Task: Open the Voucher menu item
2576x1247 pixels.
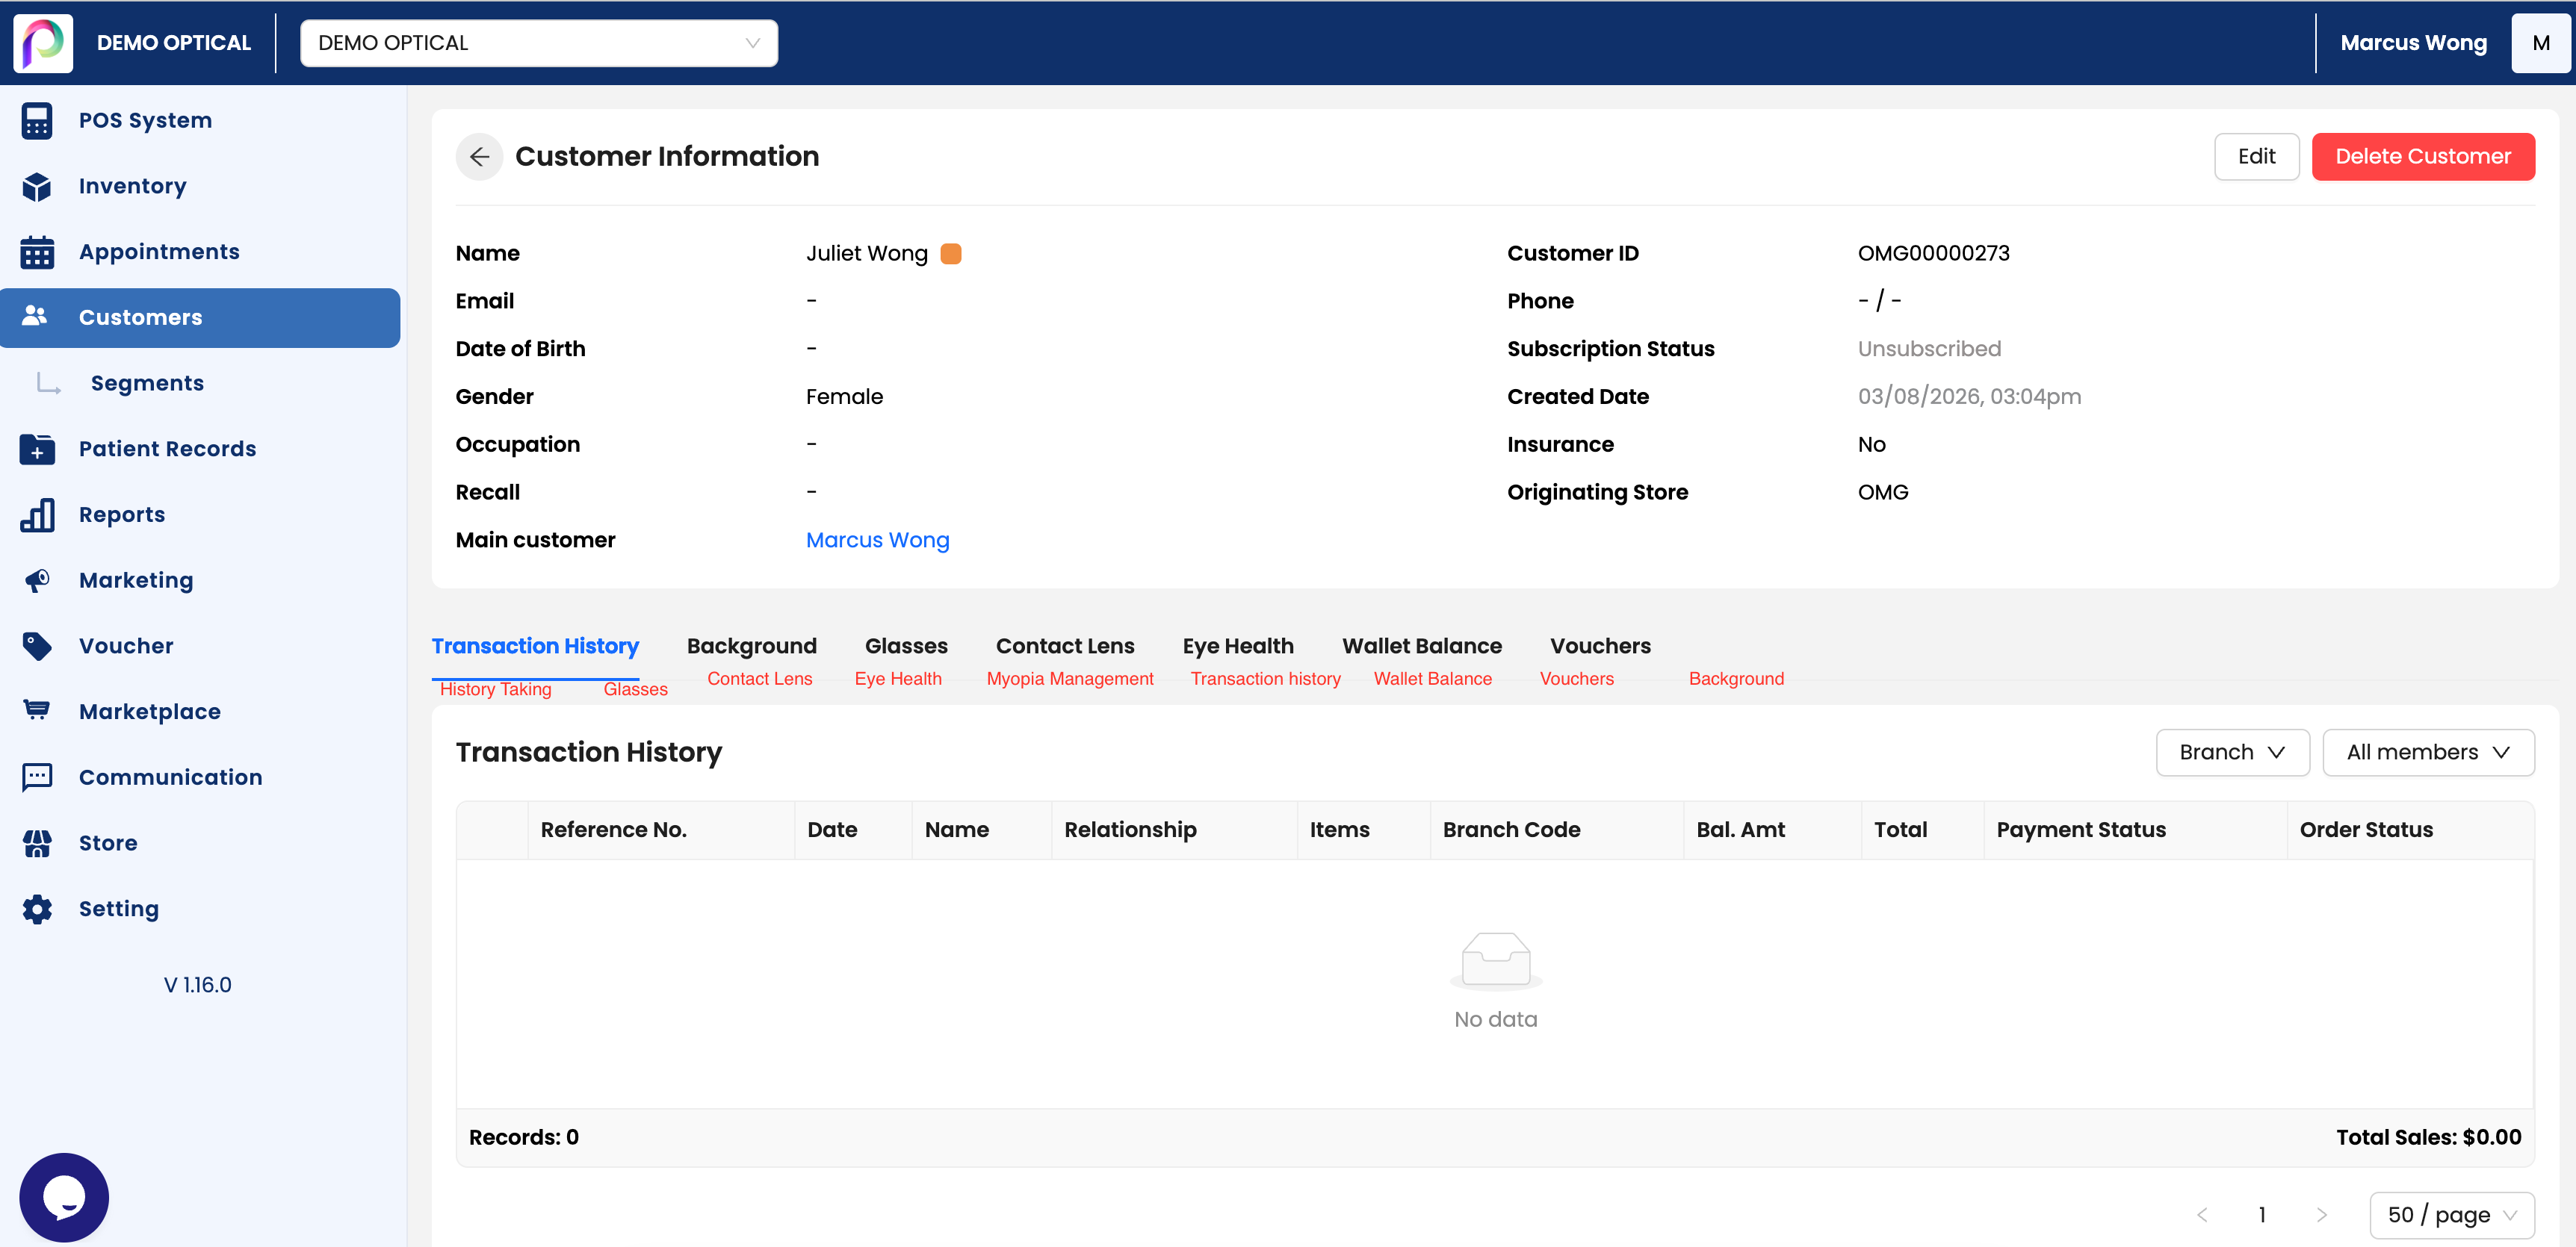Action: 200,647
